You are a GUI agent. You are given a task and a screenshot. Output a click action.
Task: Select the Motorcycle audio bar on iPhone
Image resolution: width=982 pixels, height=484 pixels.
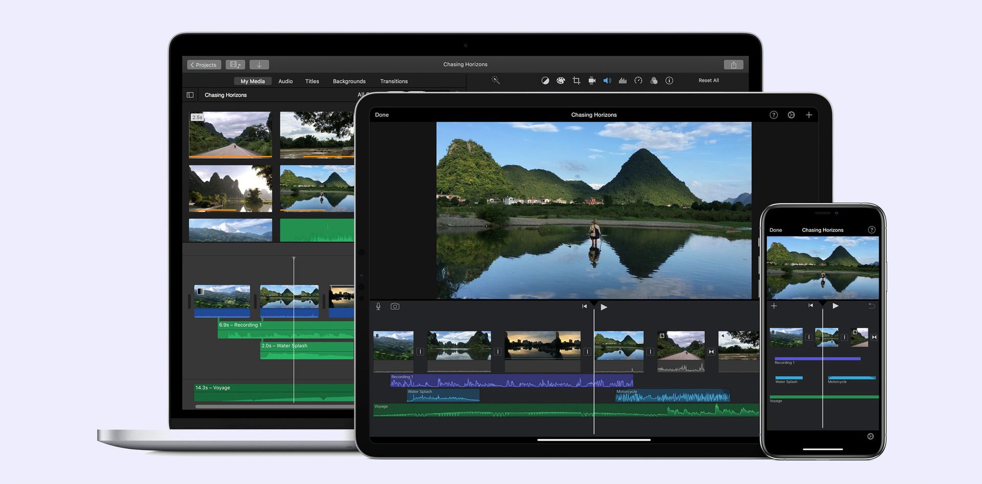pyautogui.click(x=852, y=378)
